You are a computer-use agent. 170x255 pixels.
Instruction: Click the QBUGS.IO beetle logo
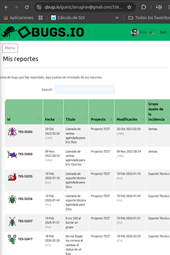[42, 32]
